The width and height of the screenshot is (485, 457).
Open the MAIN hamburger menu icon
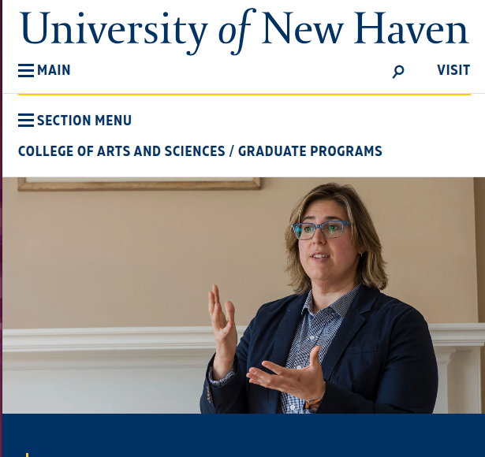[x=26, y=71]
